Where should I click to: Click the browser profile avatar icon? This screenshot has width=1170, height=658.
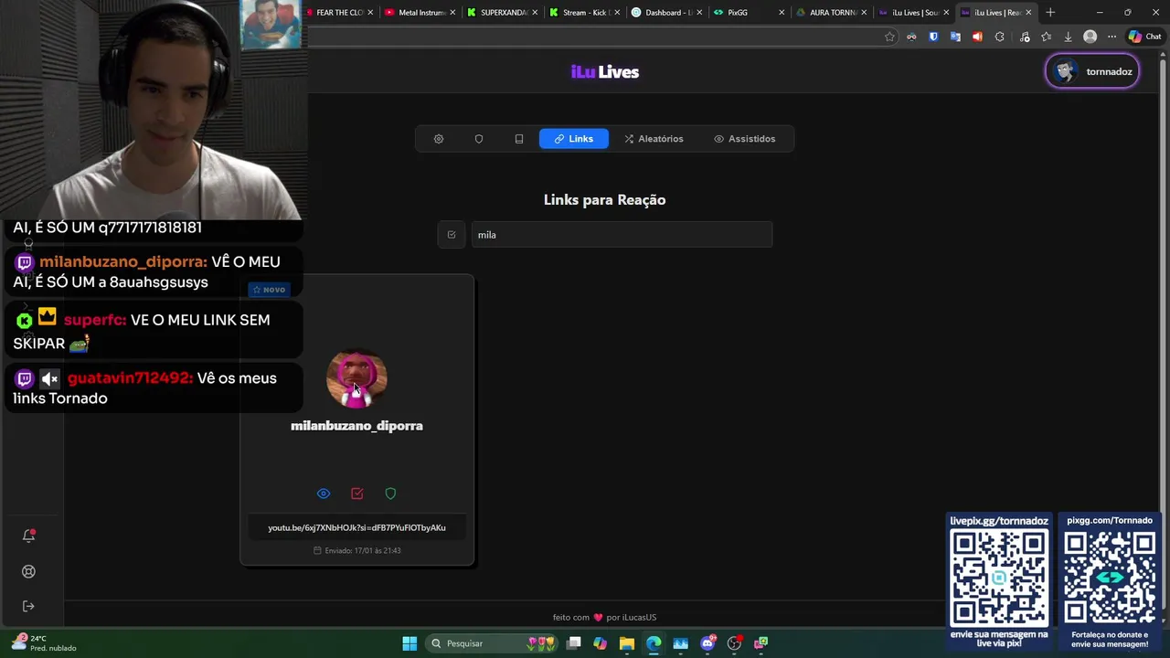coord(1090,37)
